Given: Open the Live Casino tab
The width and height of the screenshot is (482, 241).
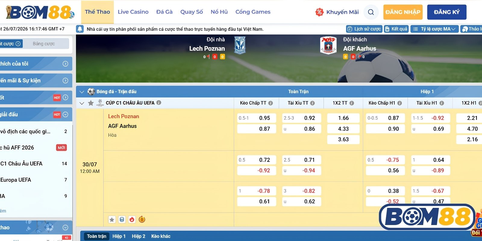Looking at the screenshot, I should pos(133,12).
